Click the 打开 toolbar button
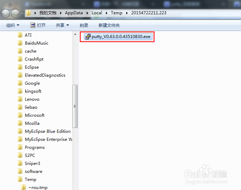Image resolution: width=241 pixels, height=190 pixels. (38, 25)
